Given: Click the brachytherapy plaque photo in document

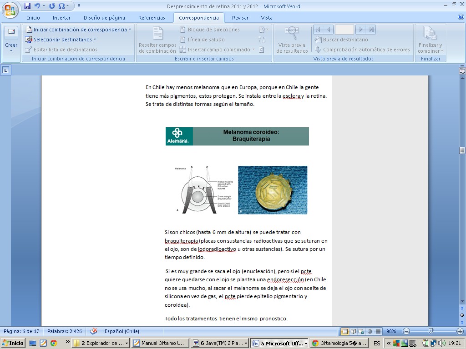Looking at the screenshot, I should click(x=273, y=190).
